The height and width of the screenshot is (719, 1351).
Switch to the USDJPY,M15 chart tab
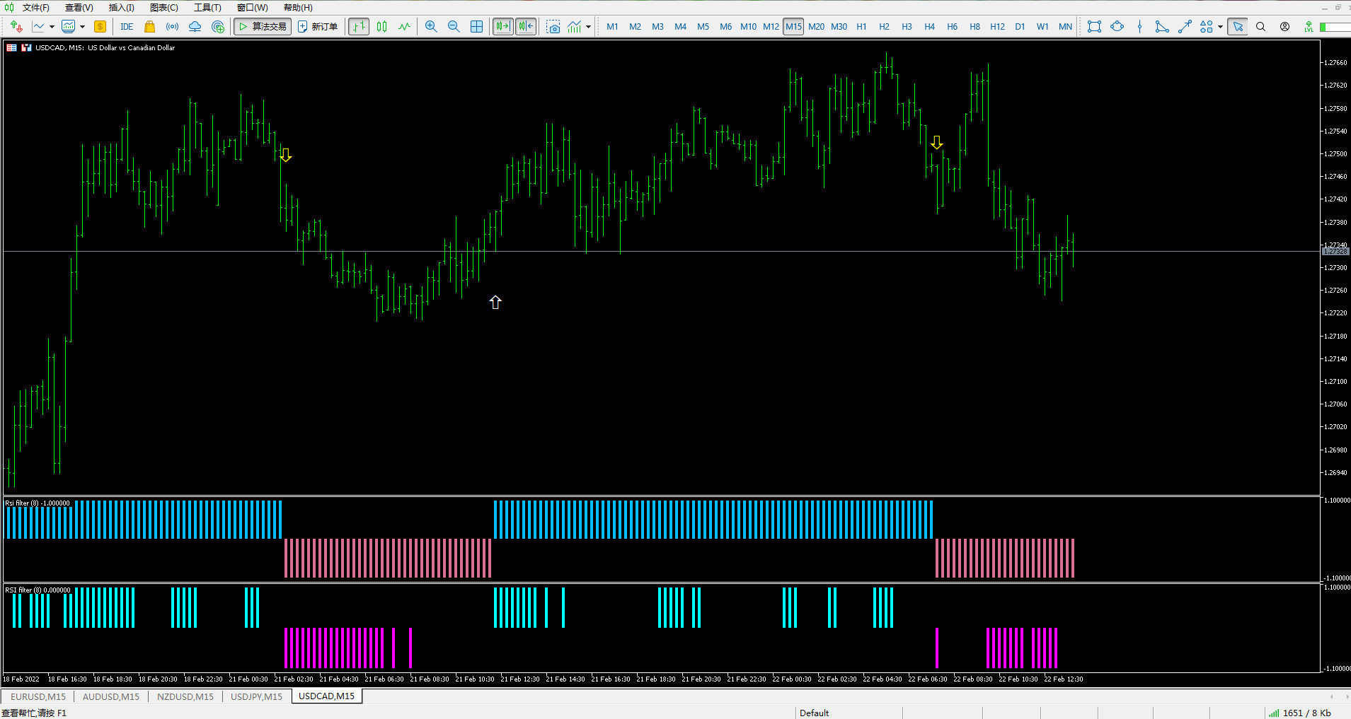256,696
